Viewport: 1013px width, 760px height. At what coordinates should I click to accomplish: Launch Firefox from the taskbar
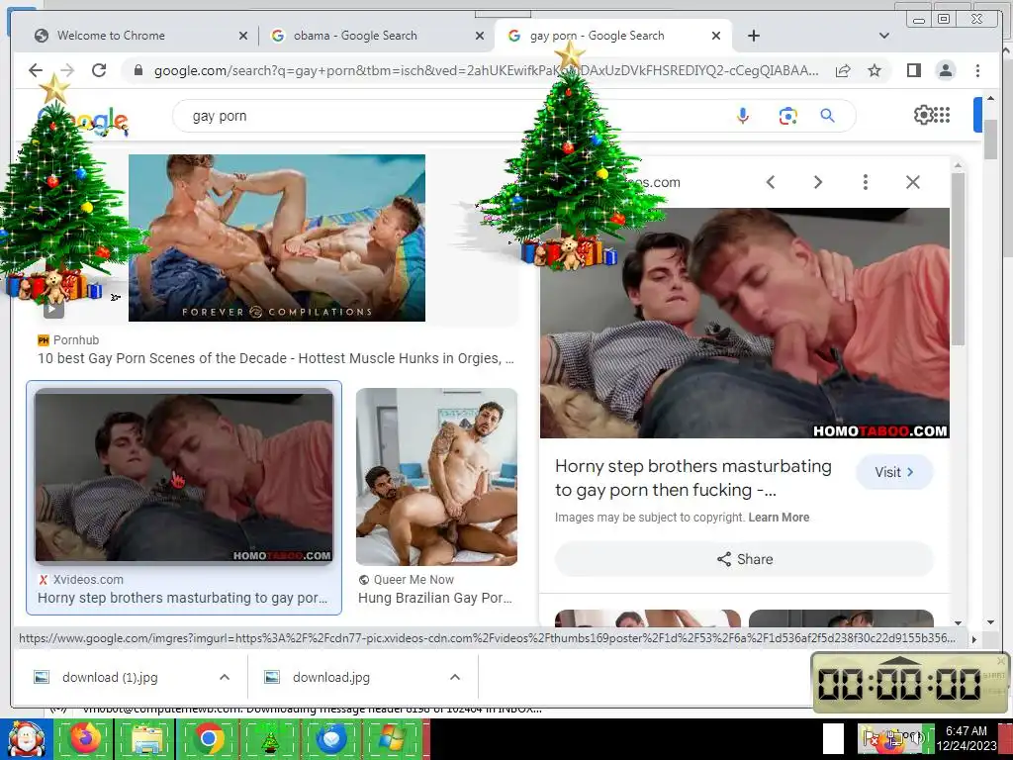[85, 739]
